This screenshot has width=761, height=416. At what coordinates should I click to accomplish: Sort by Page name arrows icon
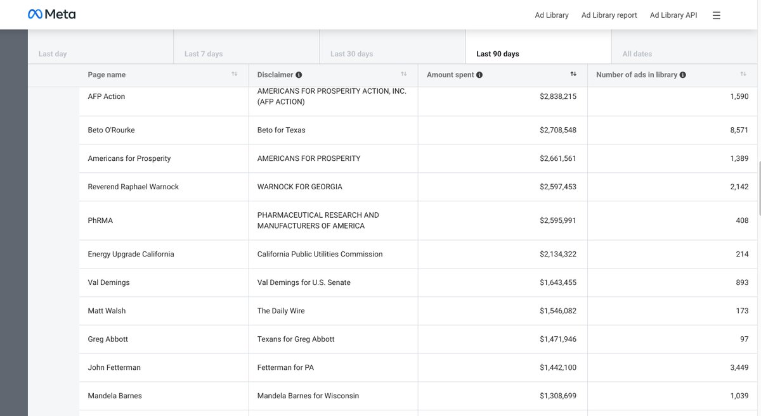235,74
